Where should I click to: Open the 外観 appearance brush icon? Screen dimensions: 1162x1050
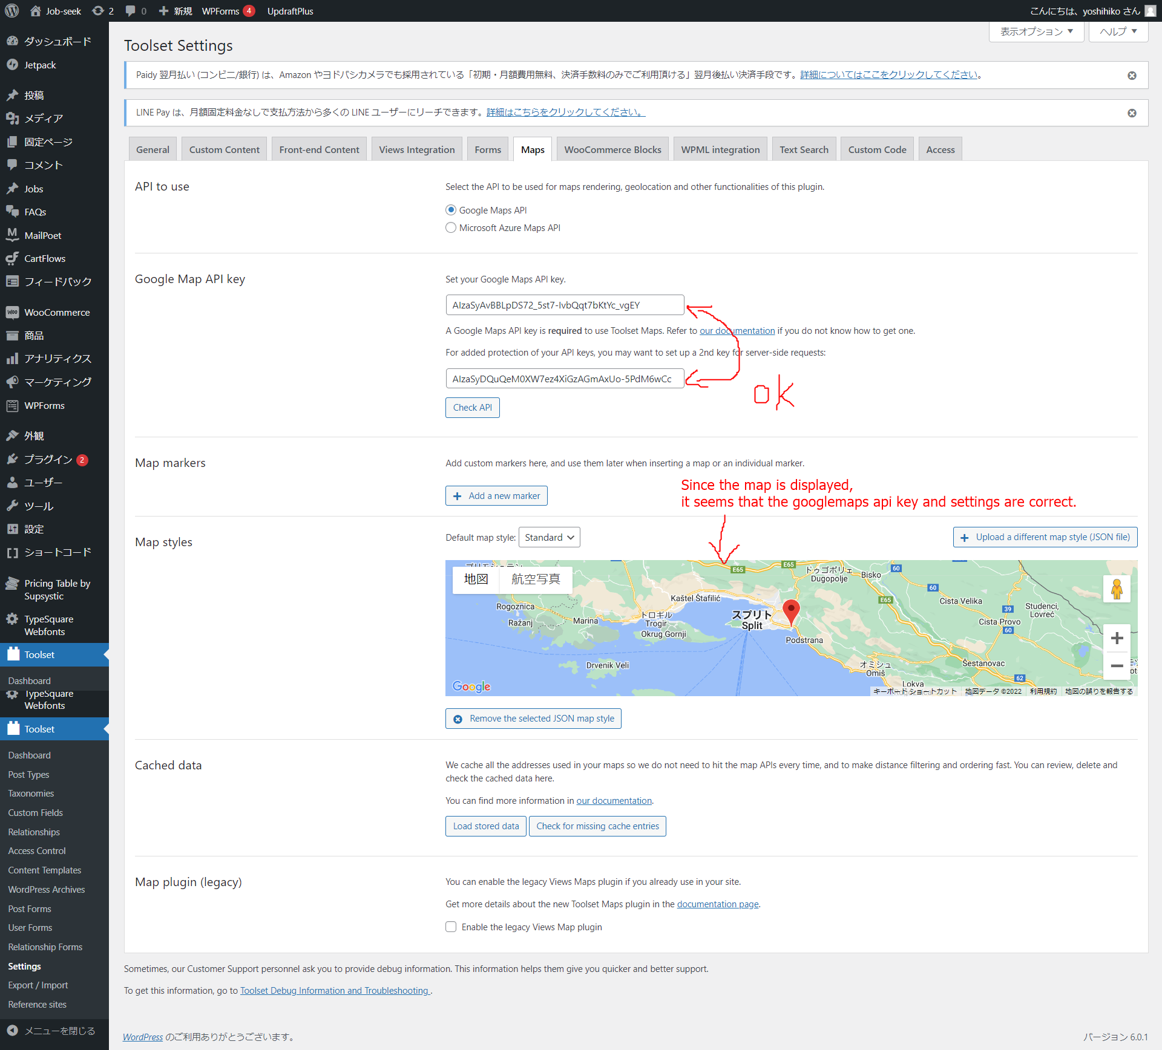(x=12, y=435)
